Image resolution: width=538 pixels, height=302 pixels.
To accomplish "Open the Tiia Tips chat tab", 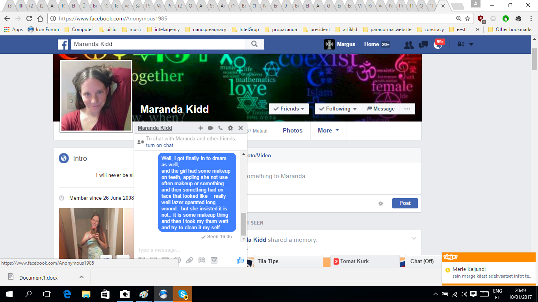I will coord(288,261).
